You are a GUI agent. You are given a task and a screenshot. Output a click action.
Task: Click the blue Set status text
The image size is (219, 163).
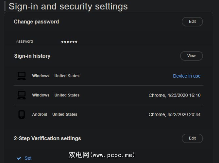click(28, 158)
